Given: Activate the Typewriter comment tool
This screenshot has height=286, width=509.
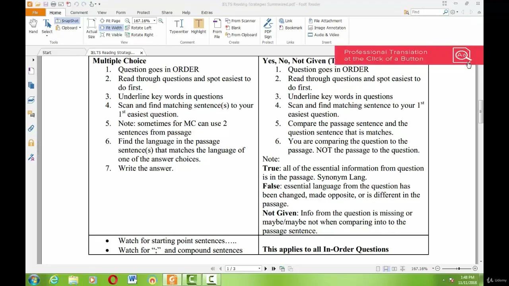Looking at the screenshot, I should 179,26.
